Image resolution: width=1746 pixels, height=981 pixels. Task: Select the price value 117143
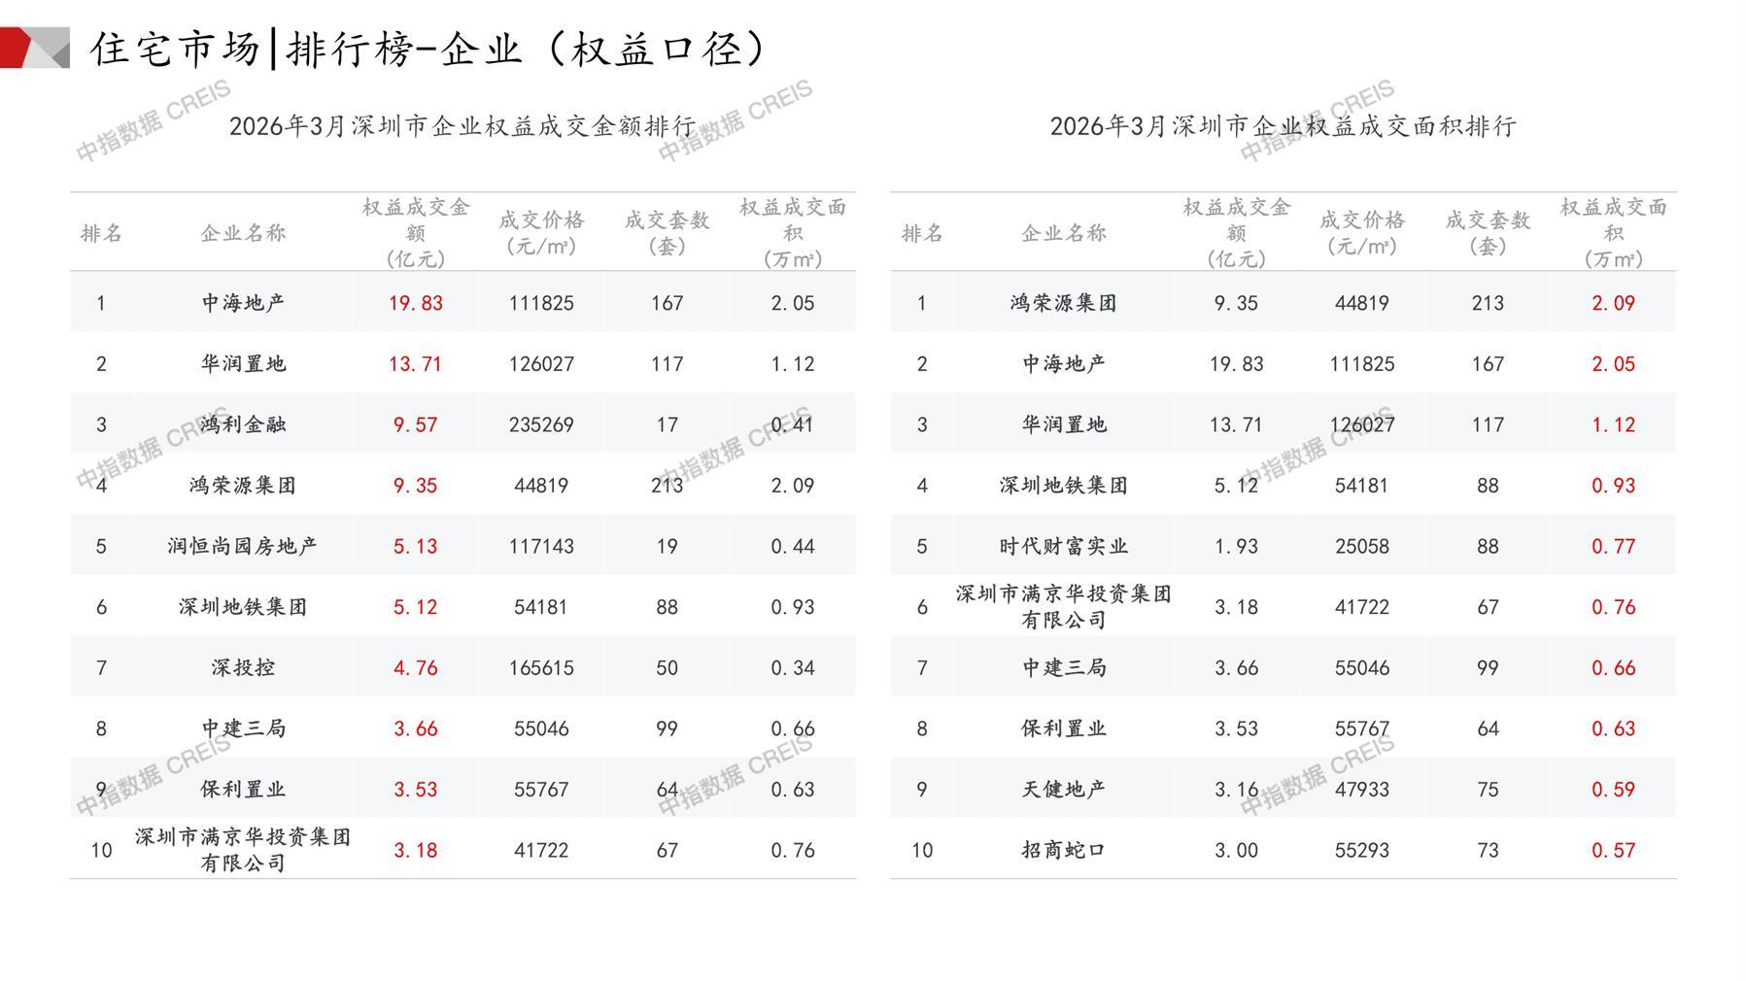point(541,546)
